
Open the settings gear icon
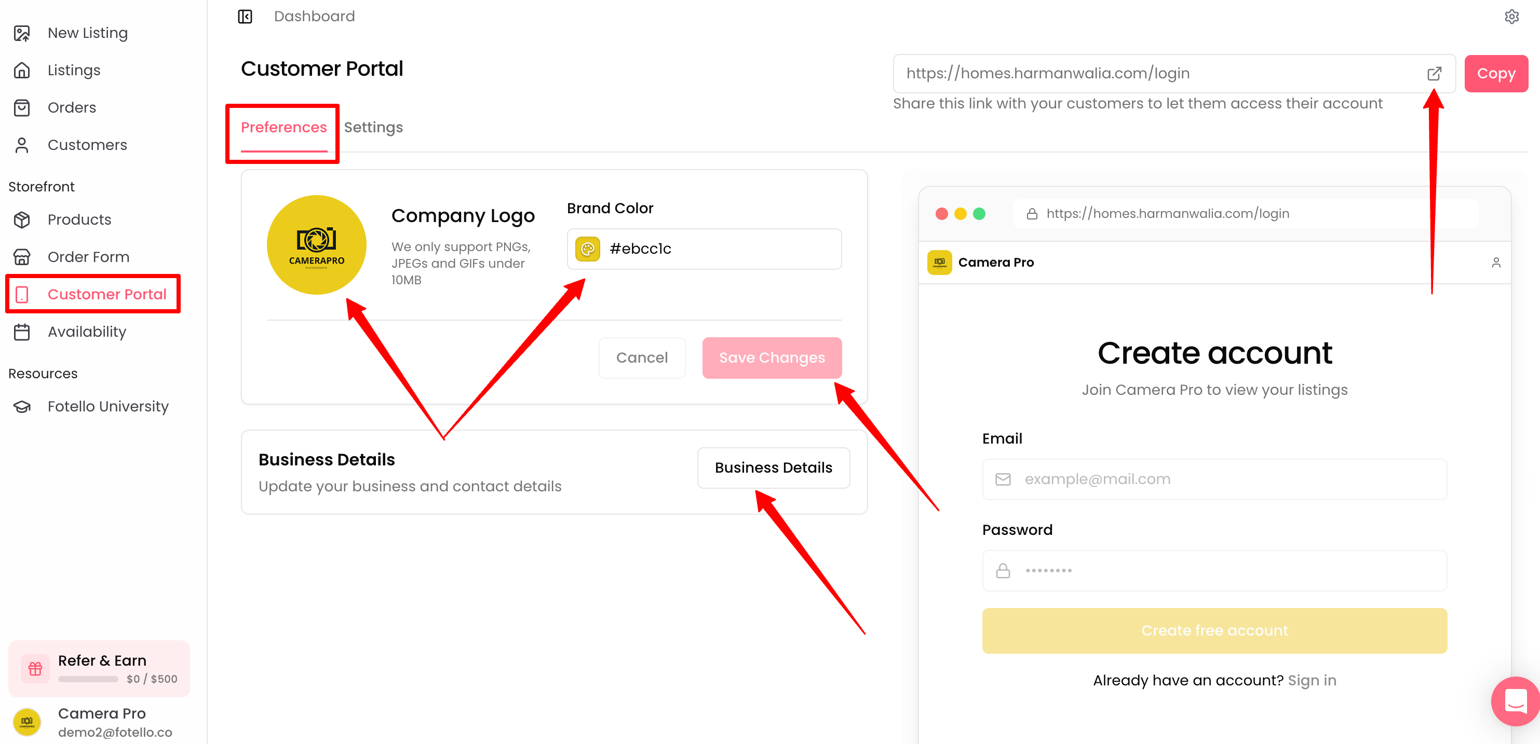point(1511,17)
